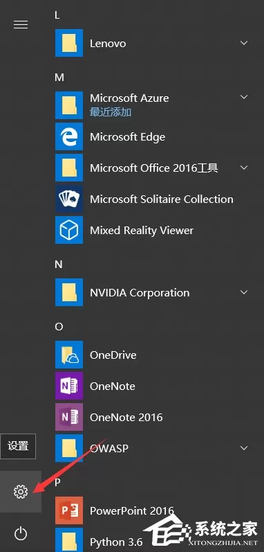The image size is (264, 552).
Task: Click the 最近添加 label under Azure
Action: click(111, 112)
